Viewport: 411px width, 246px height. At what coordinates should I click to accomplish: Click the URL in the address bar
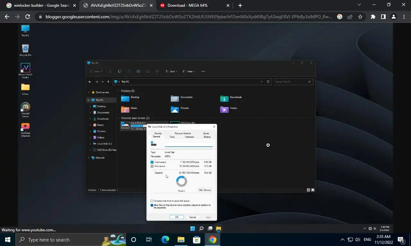(189, 17)
